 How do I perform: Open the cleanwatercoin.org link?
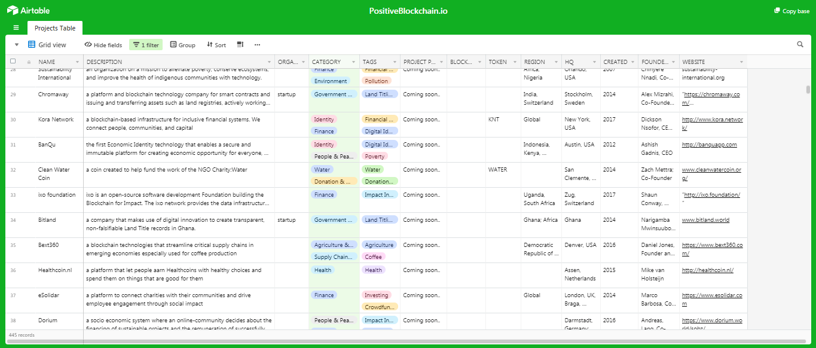pyautogui.click(x=711, y=174)
